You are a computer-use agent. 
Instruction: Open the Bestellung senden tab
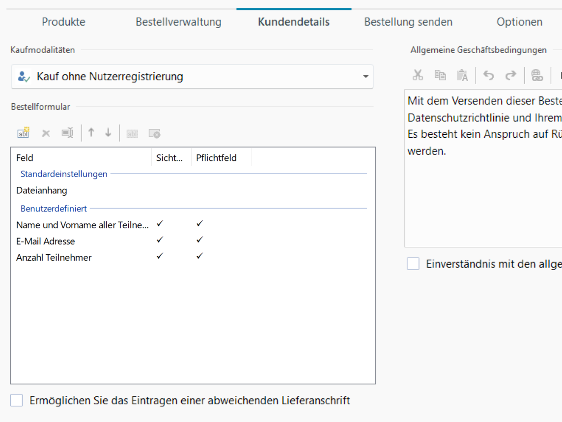408,22
